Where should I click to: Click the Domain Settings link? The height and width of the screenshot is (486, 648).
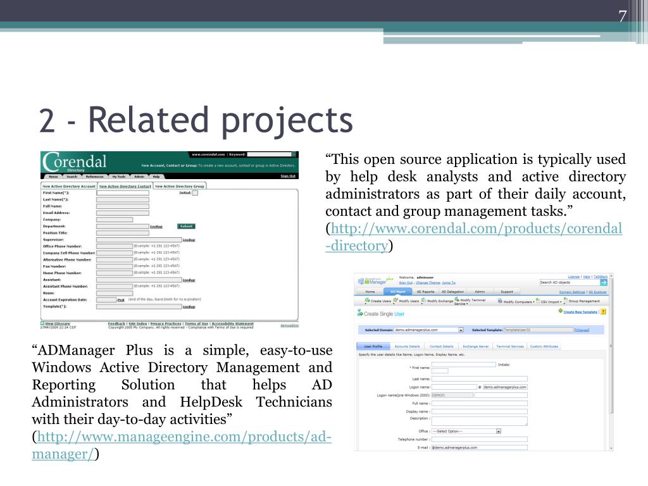[x=572, y=292]
